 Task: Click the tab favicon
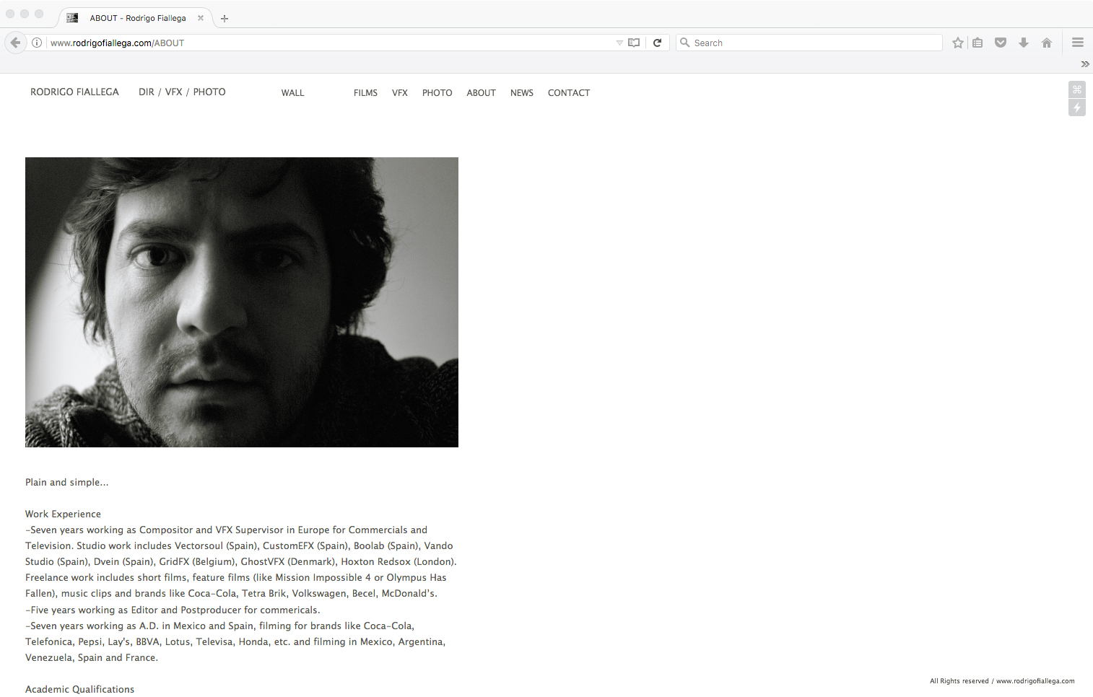[x=72, y=18]
